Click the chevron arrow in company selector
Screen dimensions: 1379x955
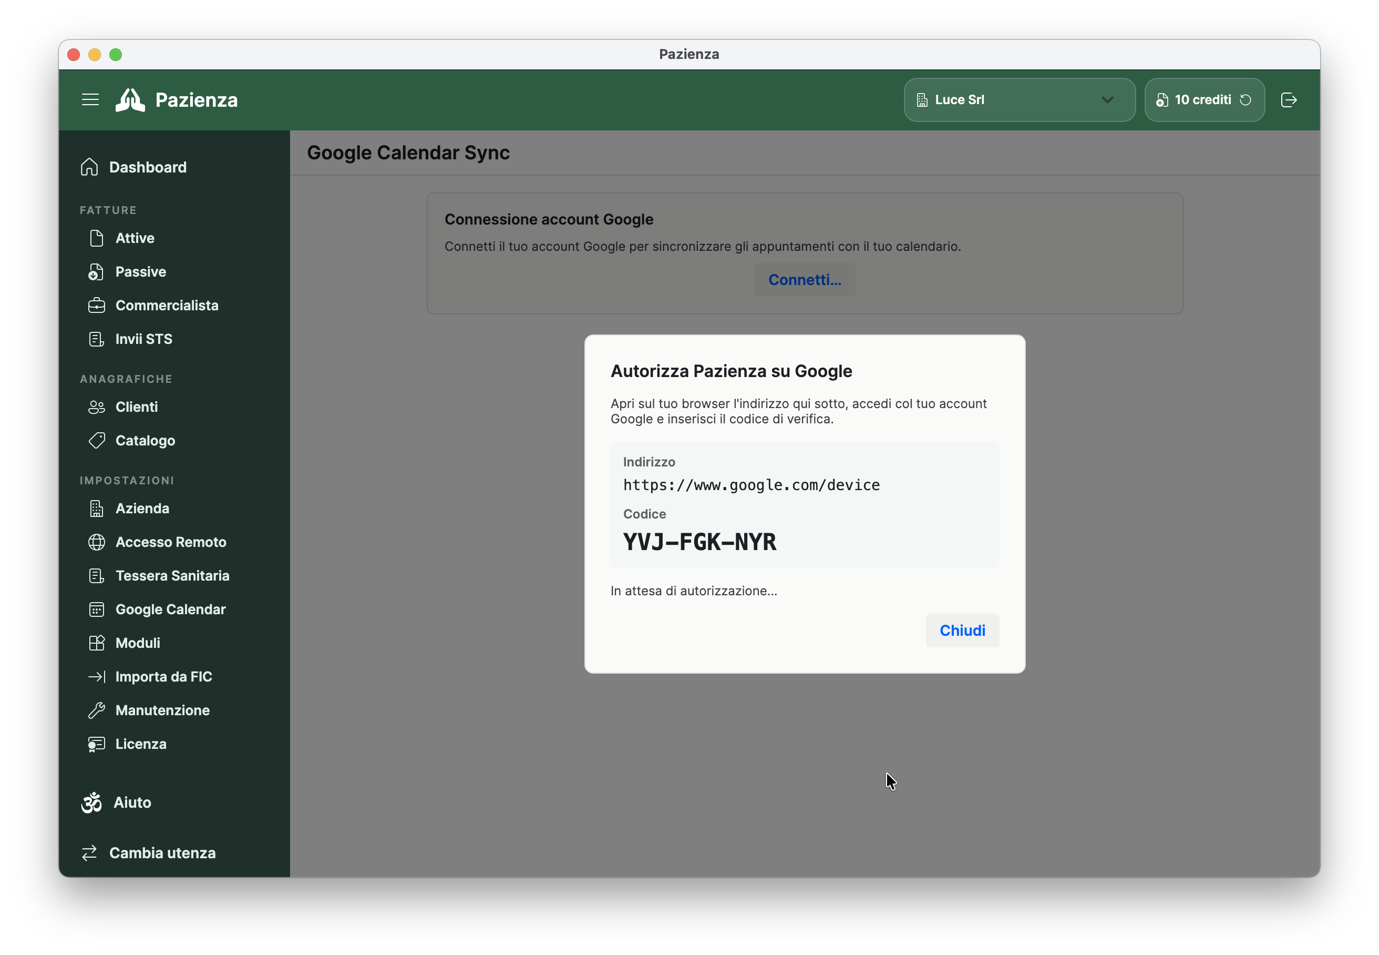coord(1107,100)
